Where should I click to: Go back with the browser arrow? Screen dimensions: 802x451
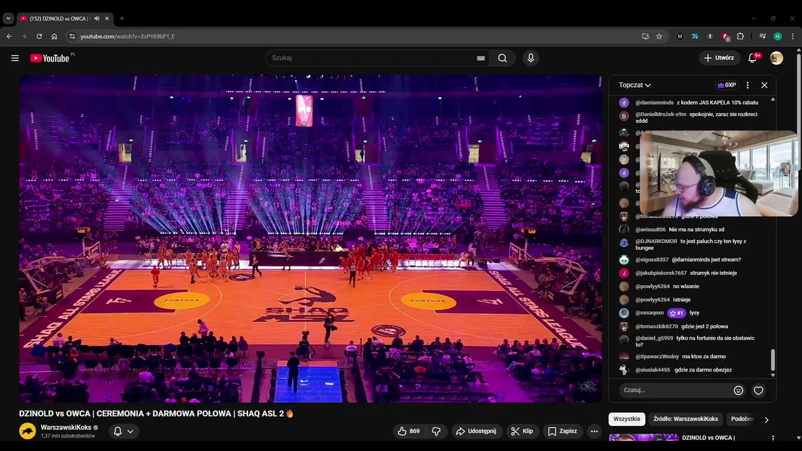click(x=9, y=36)
